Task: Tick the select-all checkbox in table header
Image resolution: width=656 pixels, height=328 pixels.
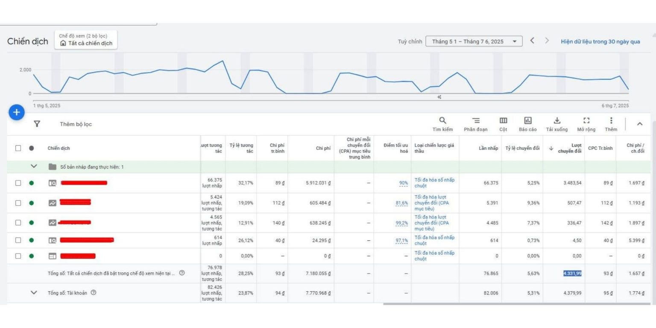Action: [x=18, y=148]
